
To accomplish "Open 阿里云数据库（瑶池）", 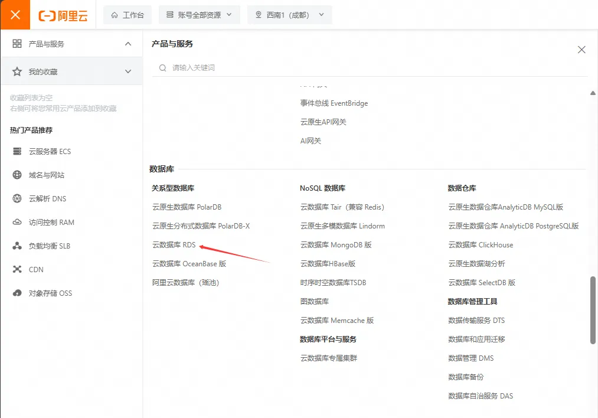I will coord(186,283).
